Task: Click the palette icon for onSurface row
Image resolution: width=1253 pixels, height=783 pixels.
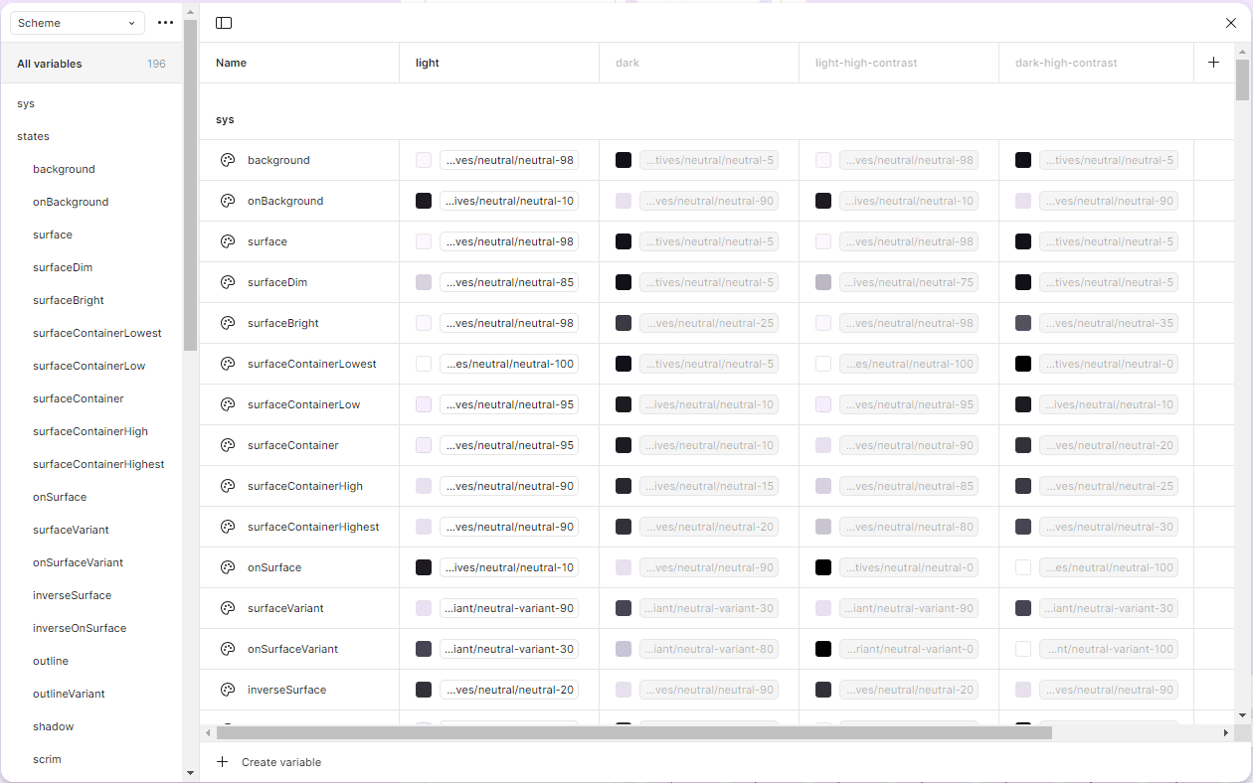Action: (227, 567)
